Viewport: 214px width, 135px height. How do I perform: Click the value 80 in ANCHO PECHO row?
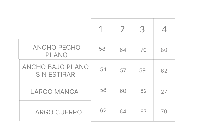click(x=164, y=50)
